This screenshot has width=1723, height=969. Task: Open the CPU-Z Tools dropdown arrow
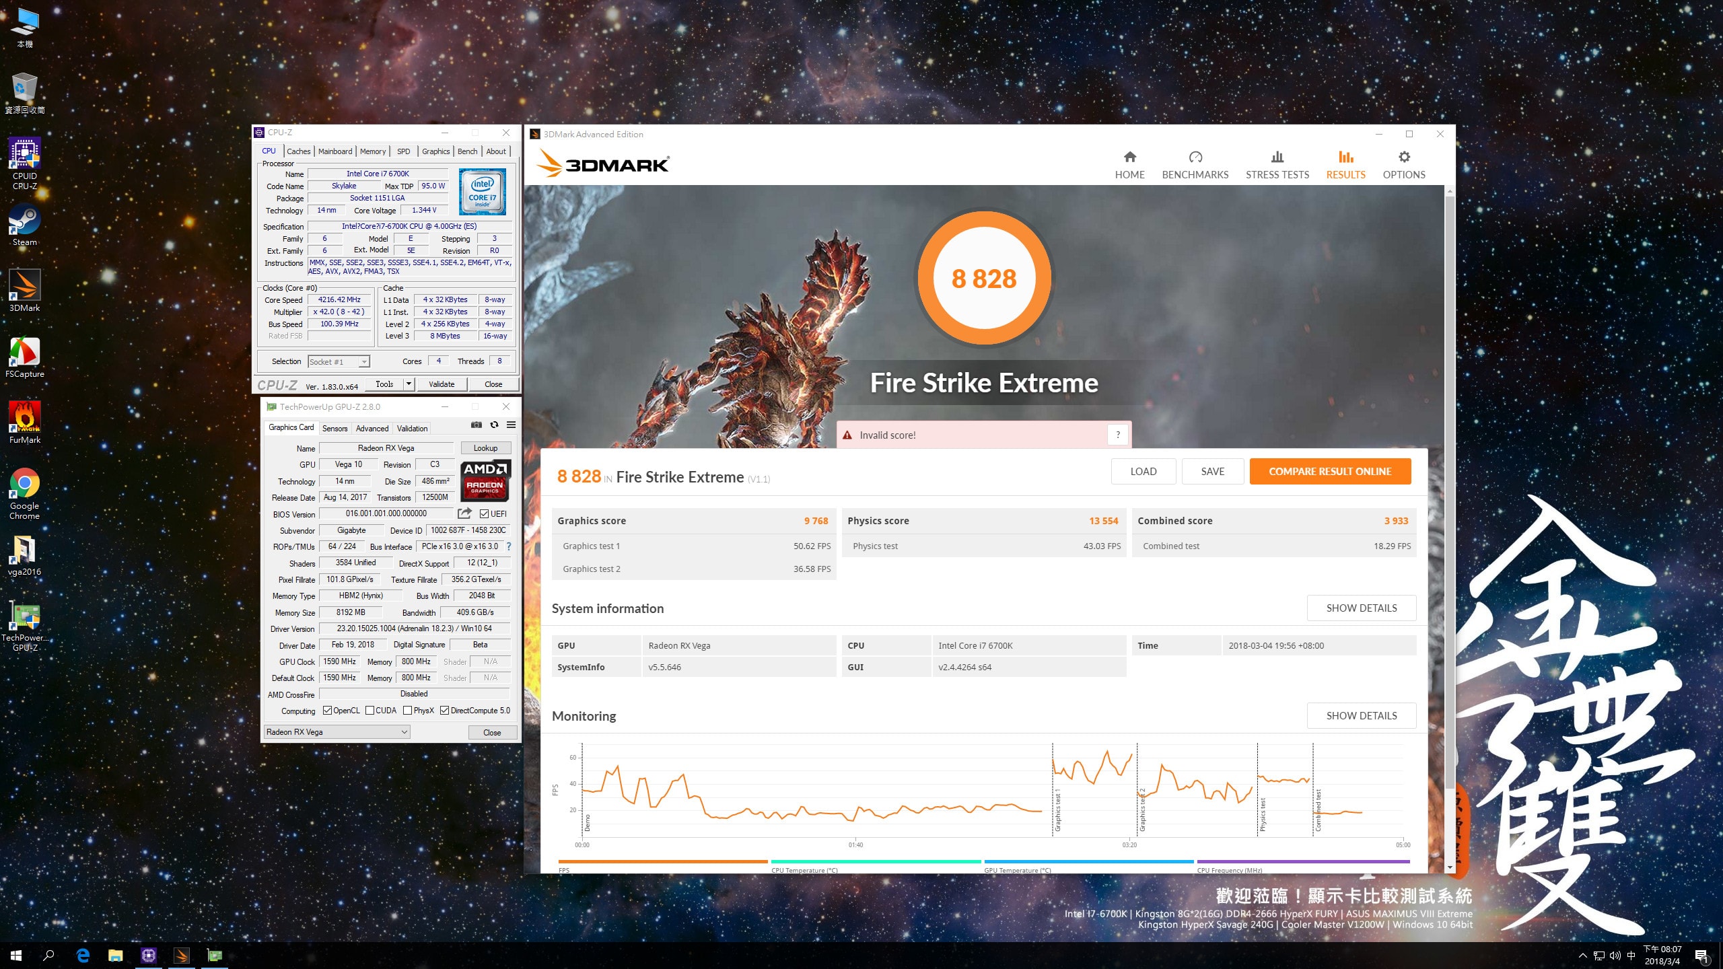[x=408, y=384]
